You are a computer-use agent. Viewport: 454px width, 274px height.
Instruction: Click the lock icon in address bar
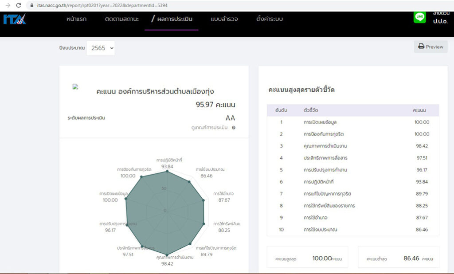coord(31,5)
